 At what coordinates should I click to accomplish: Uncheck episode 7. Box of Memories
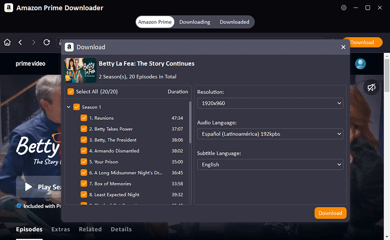(84, 184)
